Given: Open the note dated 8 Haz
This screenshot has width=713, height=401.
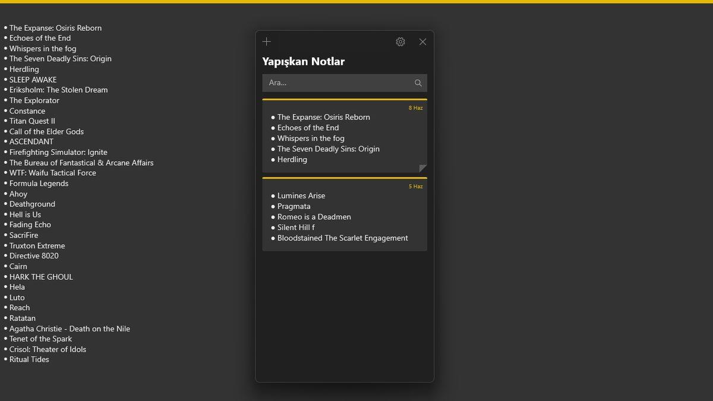Looking at the screenshot, I should pos(345,137).
